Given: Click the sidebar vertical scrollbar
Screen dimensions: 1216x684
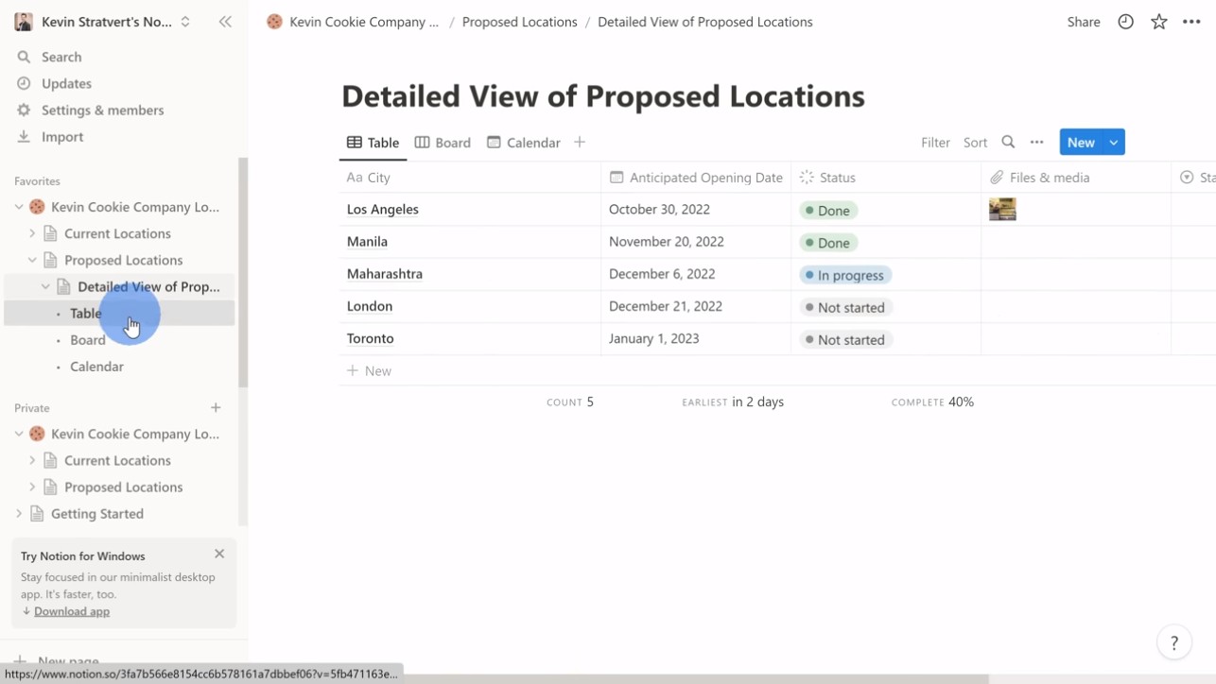Looking at the screenshot, I should pyautogui.click(x=243, y=274).
